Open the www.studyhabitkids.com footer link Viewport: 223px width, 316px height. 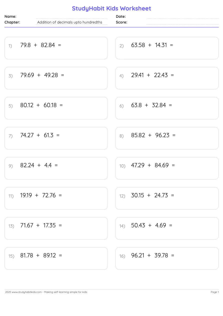[27, 292]
